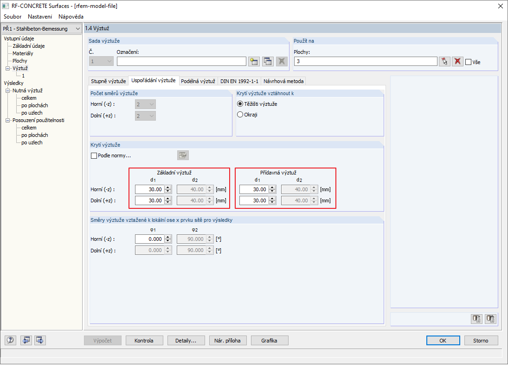
Task: Open the Nápověda menu
Action: point(71,17)
